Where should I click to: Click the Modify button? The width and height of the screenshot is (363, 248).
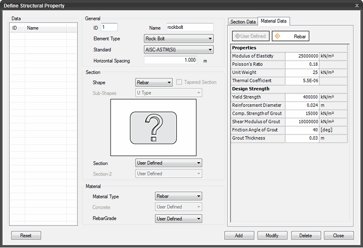click(x=273, y=236)
